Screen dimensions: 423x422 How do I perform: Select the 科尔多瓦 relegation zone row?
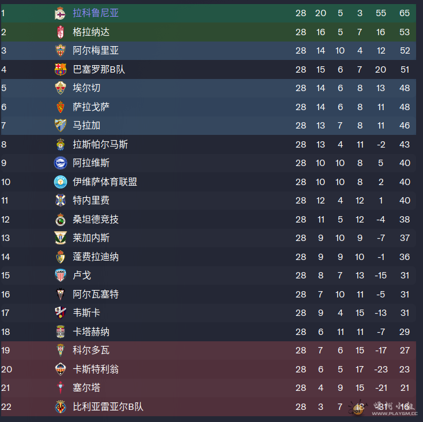pos(208,351)
